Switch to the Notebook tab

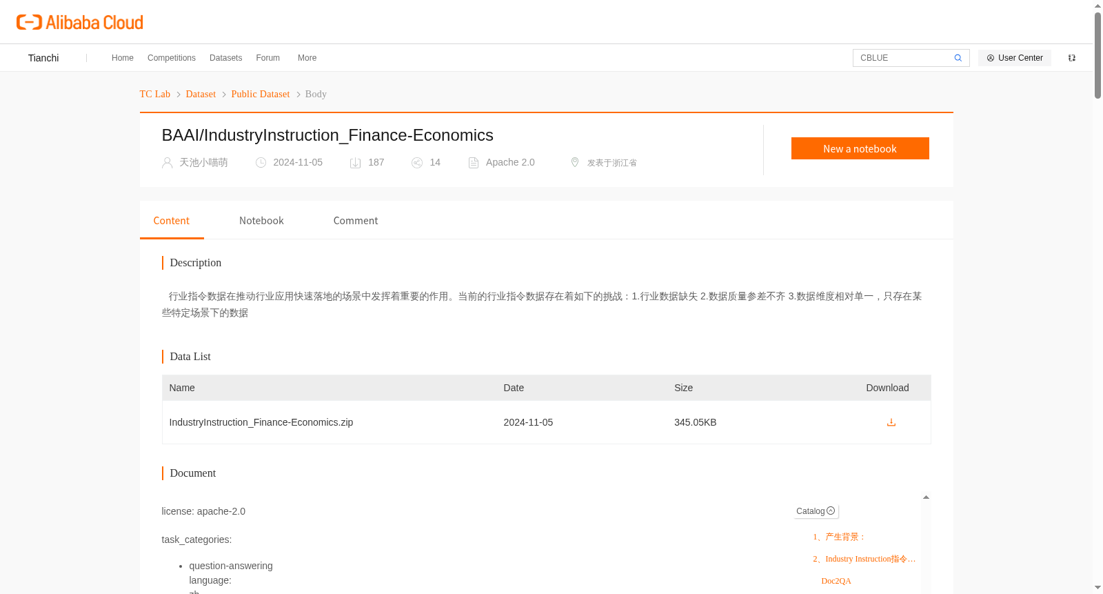[261, 221]
